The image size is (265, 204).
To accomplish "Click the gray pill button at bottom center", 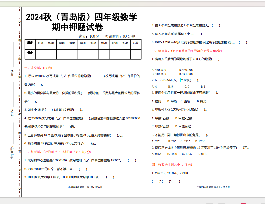I will tap(209, 203).
